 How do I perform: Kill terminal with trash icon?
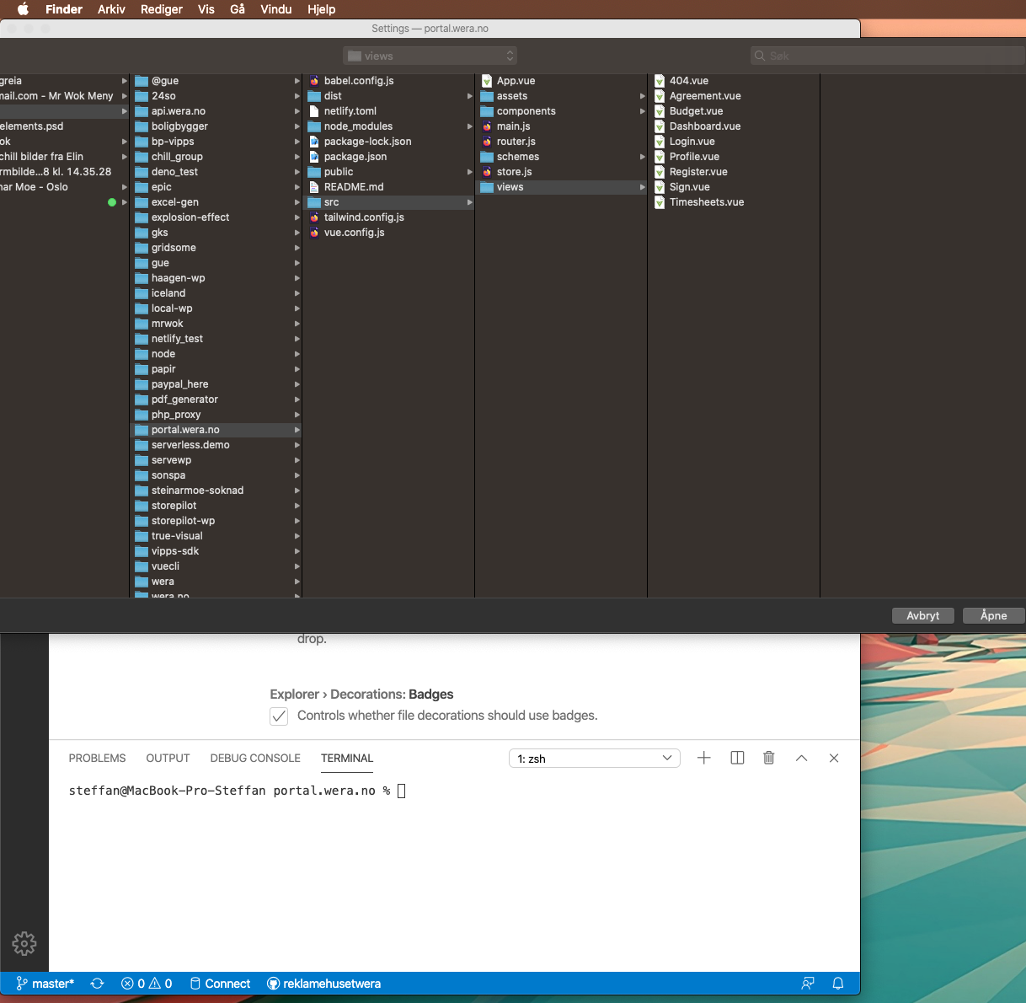click(x=769, y=758)
